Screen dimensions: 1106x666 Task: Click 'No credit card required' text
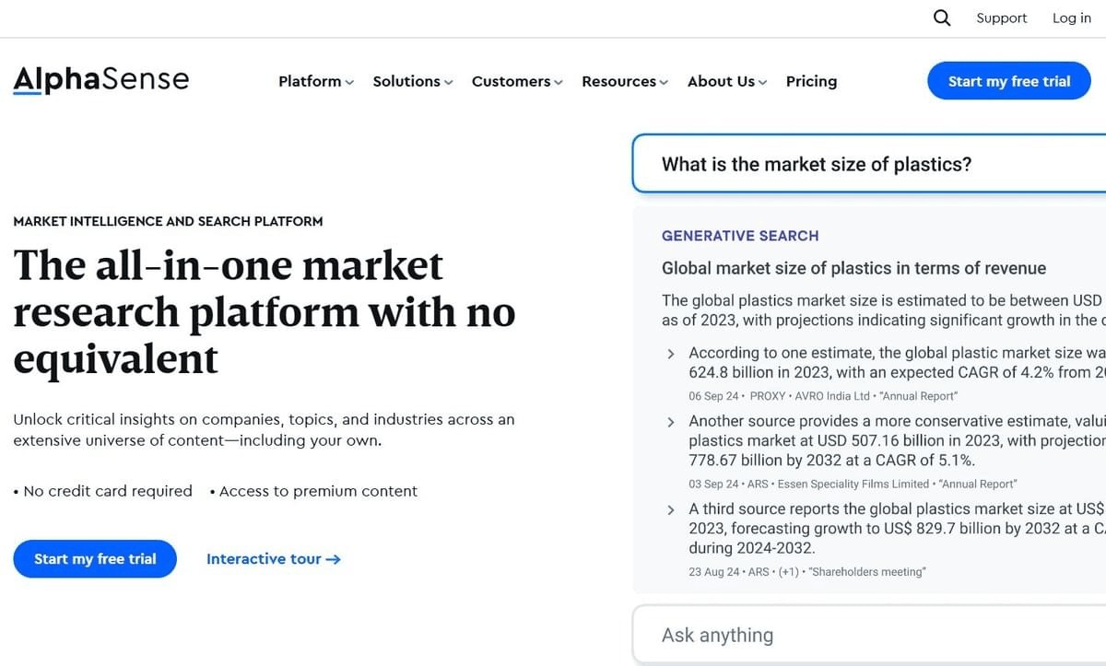(x=107, y=491)
